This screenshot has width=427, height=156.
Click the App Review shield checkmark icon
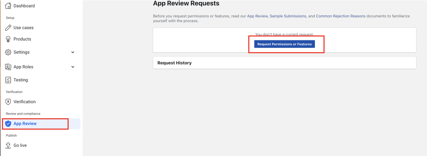pos(8,124)
